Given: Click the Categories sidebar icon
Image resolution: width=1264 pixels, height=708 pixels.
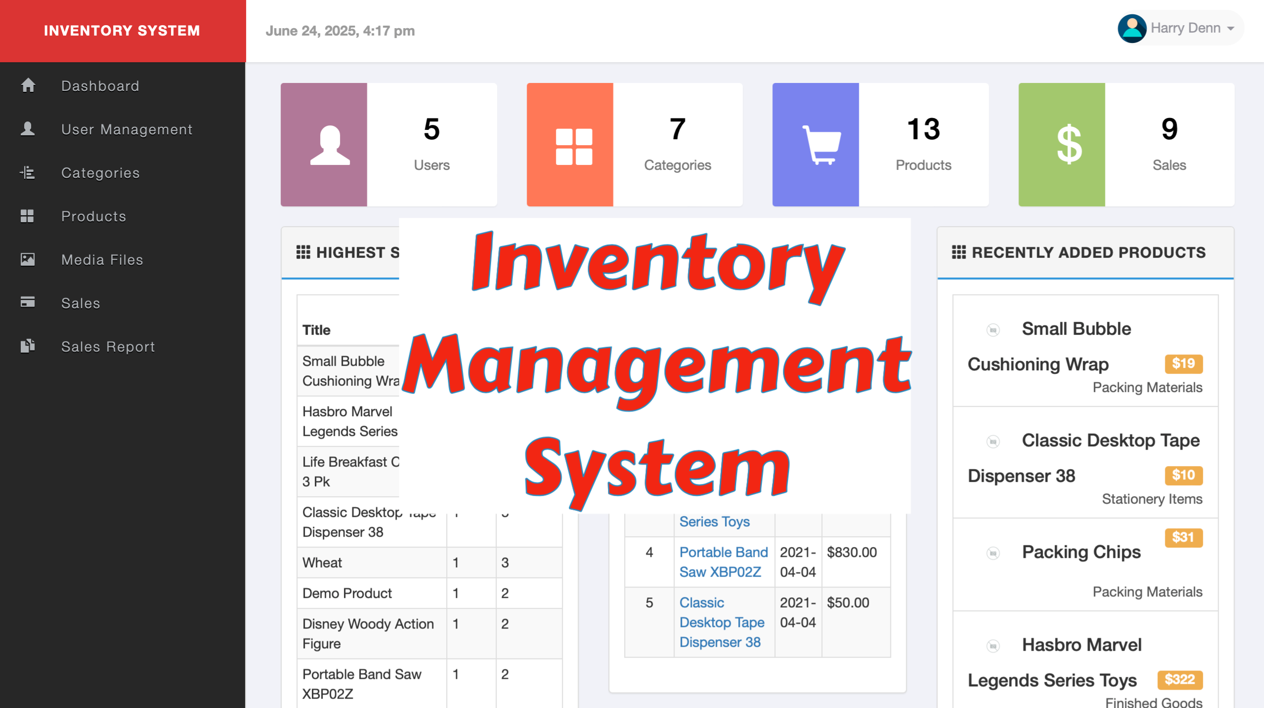Looking at the screenshot, I should (27, 172).
